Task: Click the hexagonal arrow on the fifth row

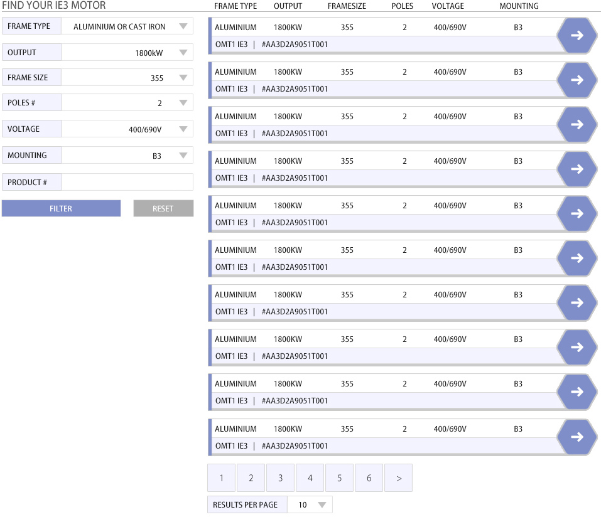Action: [x=577, y=213]
